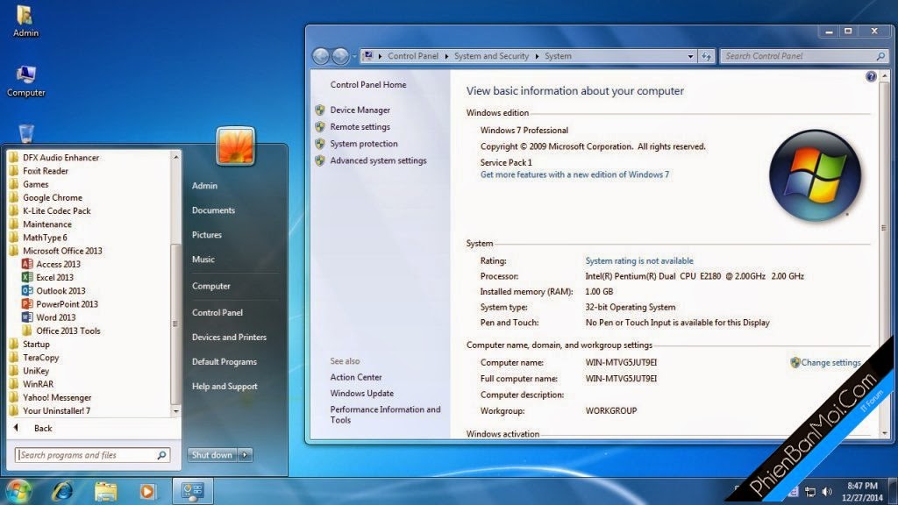Open Devices and Printers
Viewport: 898px width, 505px height.
(x=229, y=338)
